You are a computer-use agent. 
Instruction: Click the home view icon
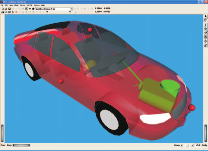pos(205,29)
